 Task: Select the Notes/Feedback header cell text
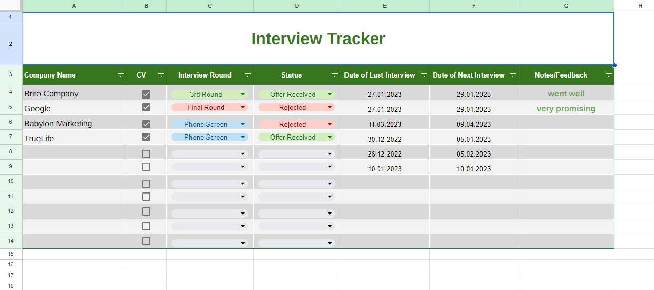(x=561, y=75)
